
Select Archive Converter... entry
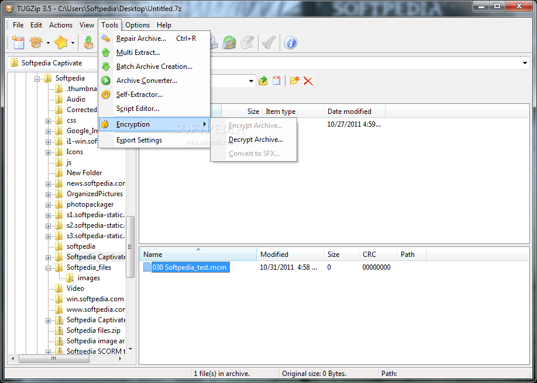(x=154, y=81)
